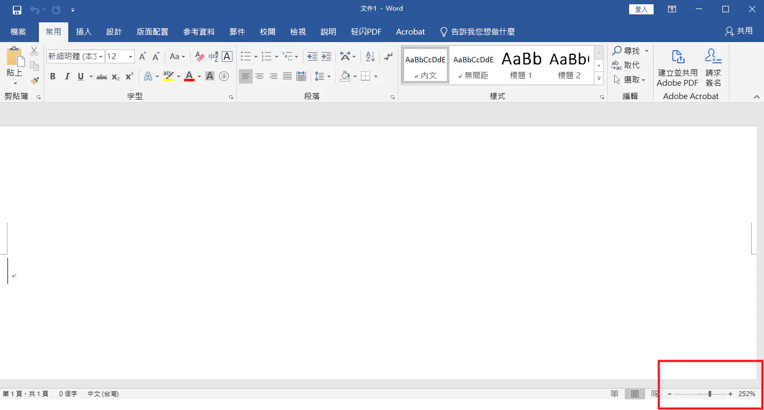Screen dimensions: 764x410
Task: Collapse the ribbon with the up chevron
Action: (756, 97)
